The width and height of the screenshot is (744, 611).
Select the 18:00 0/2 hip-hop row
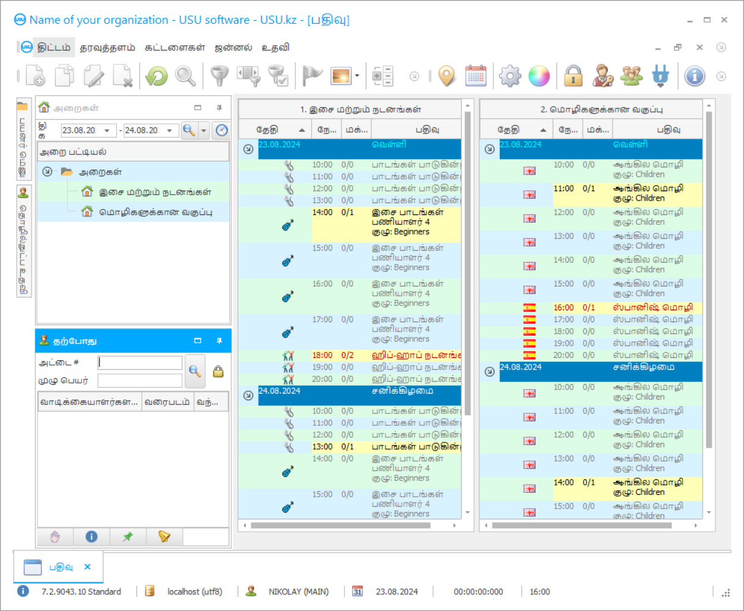[350, 356]
